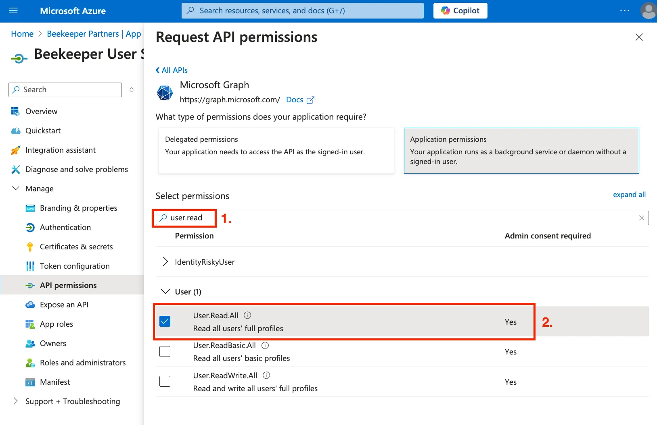The height and width of the screenshot is (425, 657).
Task: Open the Azure portal hamburger menu
Action: pyautogui.click(x=13, y=11)
